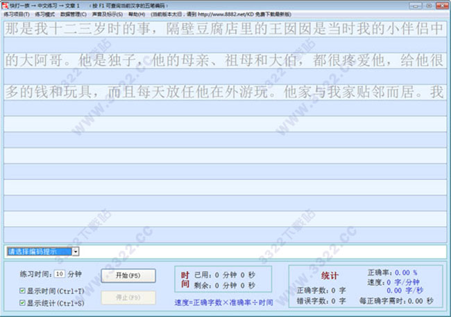Click the outdated version download notice
Screen dimensions: 451x317
(221, 14)
